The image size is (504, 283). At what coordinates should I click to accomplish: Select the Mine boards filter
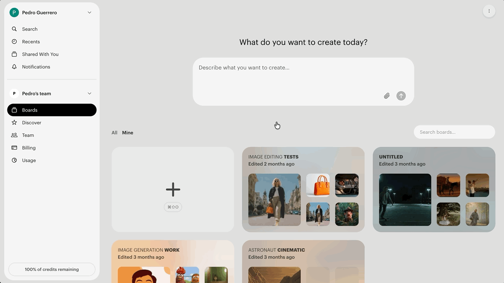tap(128, 133)
